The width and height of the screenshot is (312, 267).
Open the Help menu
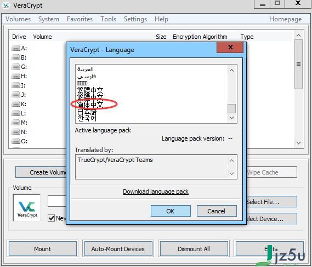[161, 19]
